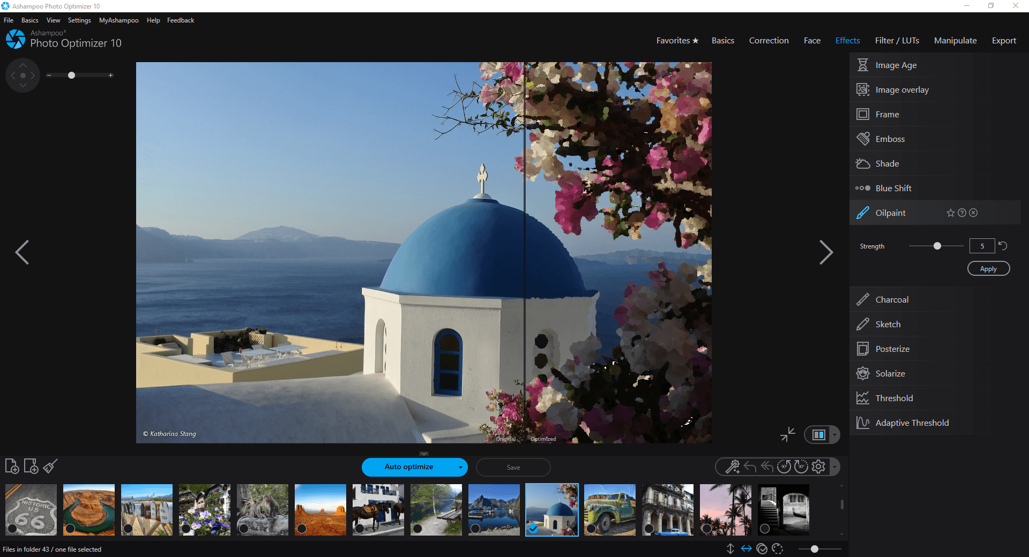Uncheck the selected blue dome church thumbnail

pos(533,529)
